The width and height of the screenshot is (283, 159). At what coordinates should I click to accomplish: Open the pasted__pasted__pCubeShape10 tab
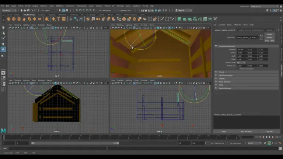pyautogui.click(x=251, y=30)
